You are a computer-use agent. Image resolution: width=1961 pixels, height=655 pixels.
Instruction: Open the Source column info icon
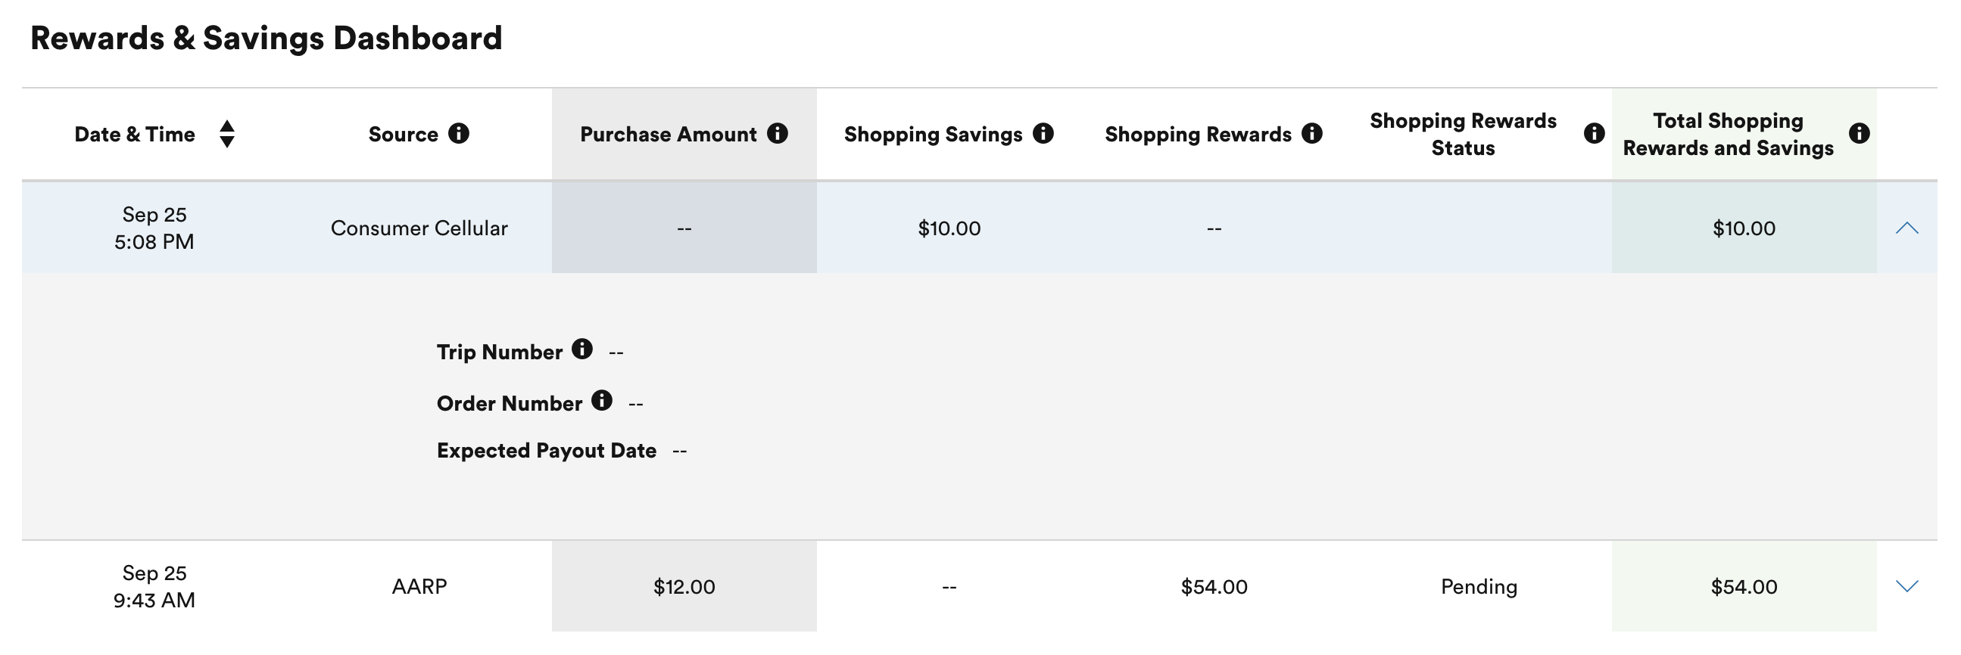[458, 133]
